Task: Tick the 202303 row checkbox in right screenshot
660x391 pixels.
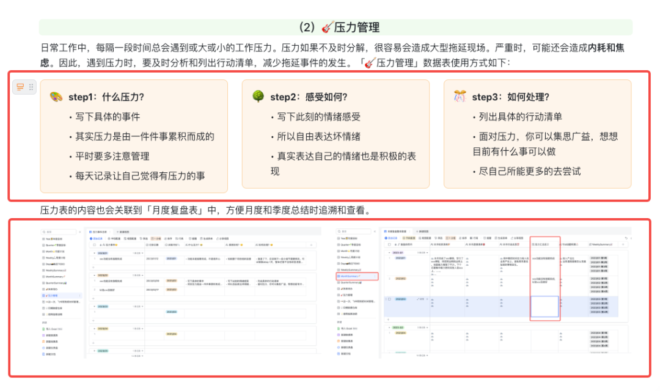Action: [x=389, y=299]
